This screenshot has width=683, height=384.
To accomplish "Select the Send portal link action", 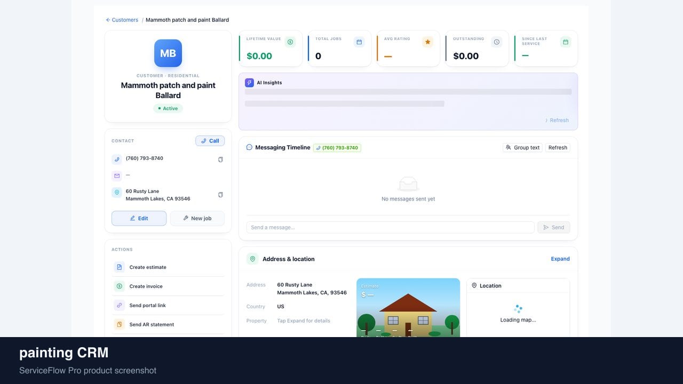I will point(168,306).
